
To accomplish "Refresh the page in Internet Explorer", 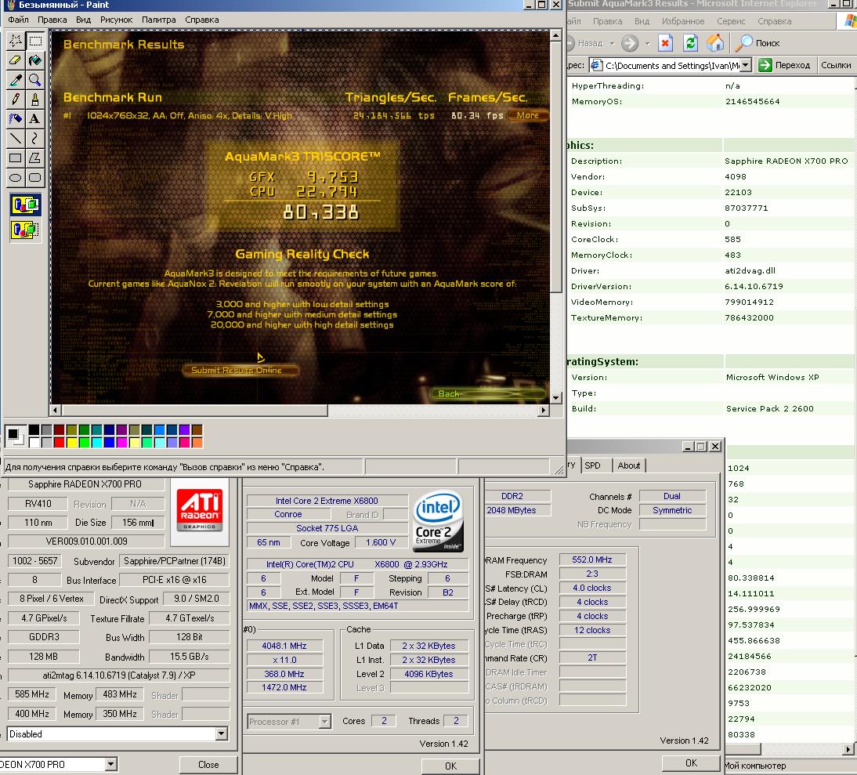I will point(690,43).
